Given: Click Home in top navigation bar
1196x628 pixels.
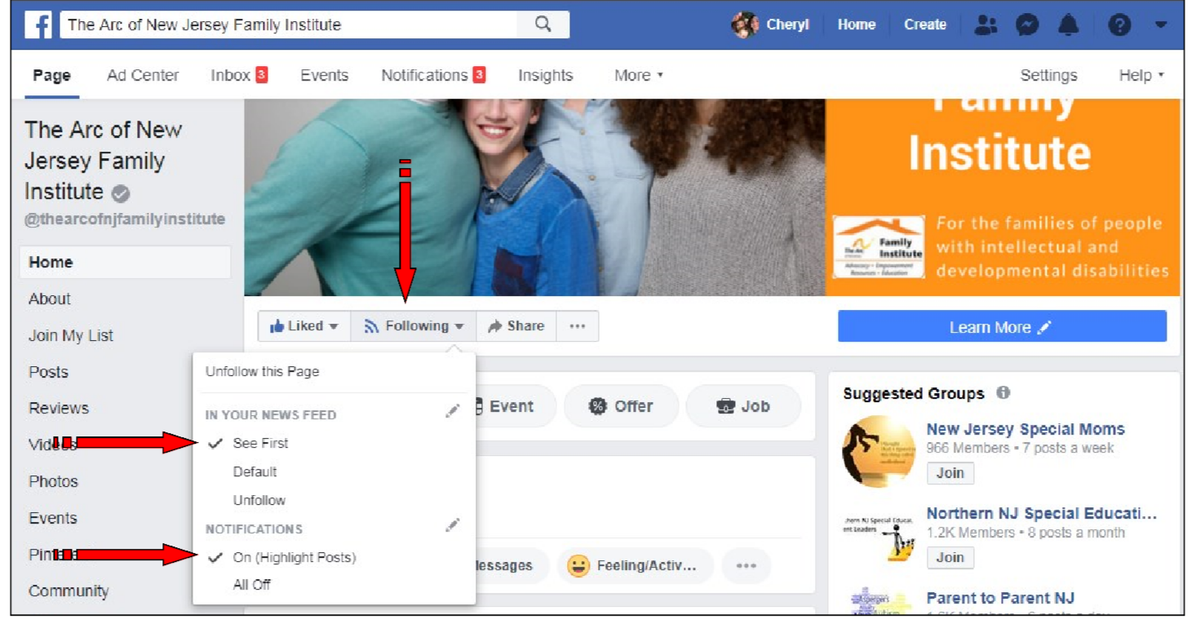Looking at the screenshot, I should (856, 24).
